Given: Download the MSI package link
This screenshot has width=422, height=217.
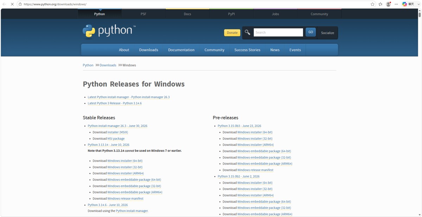Looking at the screenshot, I should coord(116,139).
